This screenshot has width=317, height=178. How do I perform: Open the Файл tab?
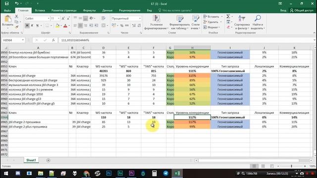(x=7, y=10)
